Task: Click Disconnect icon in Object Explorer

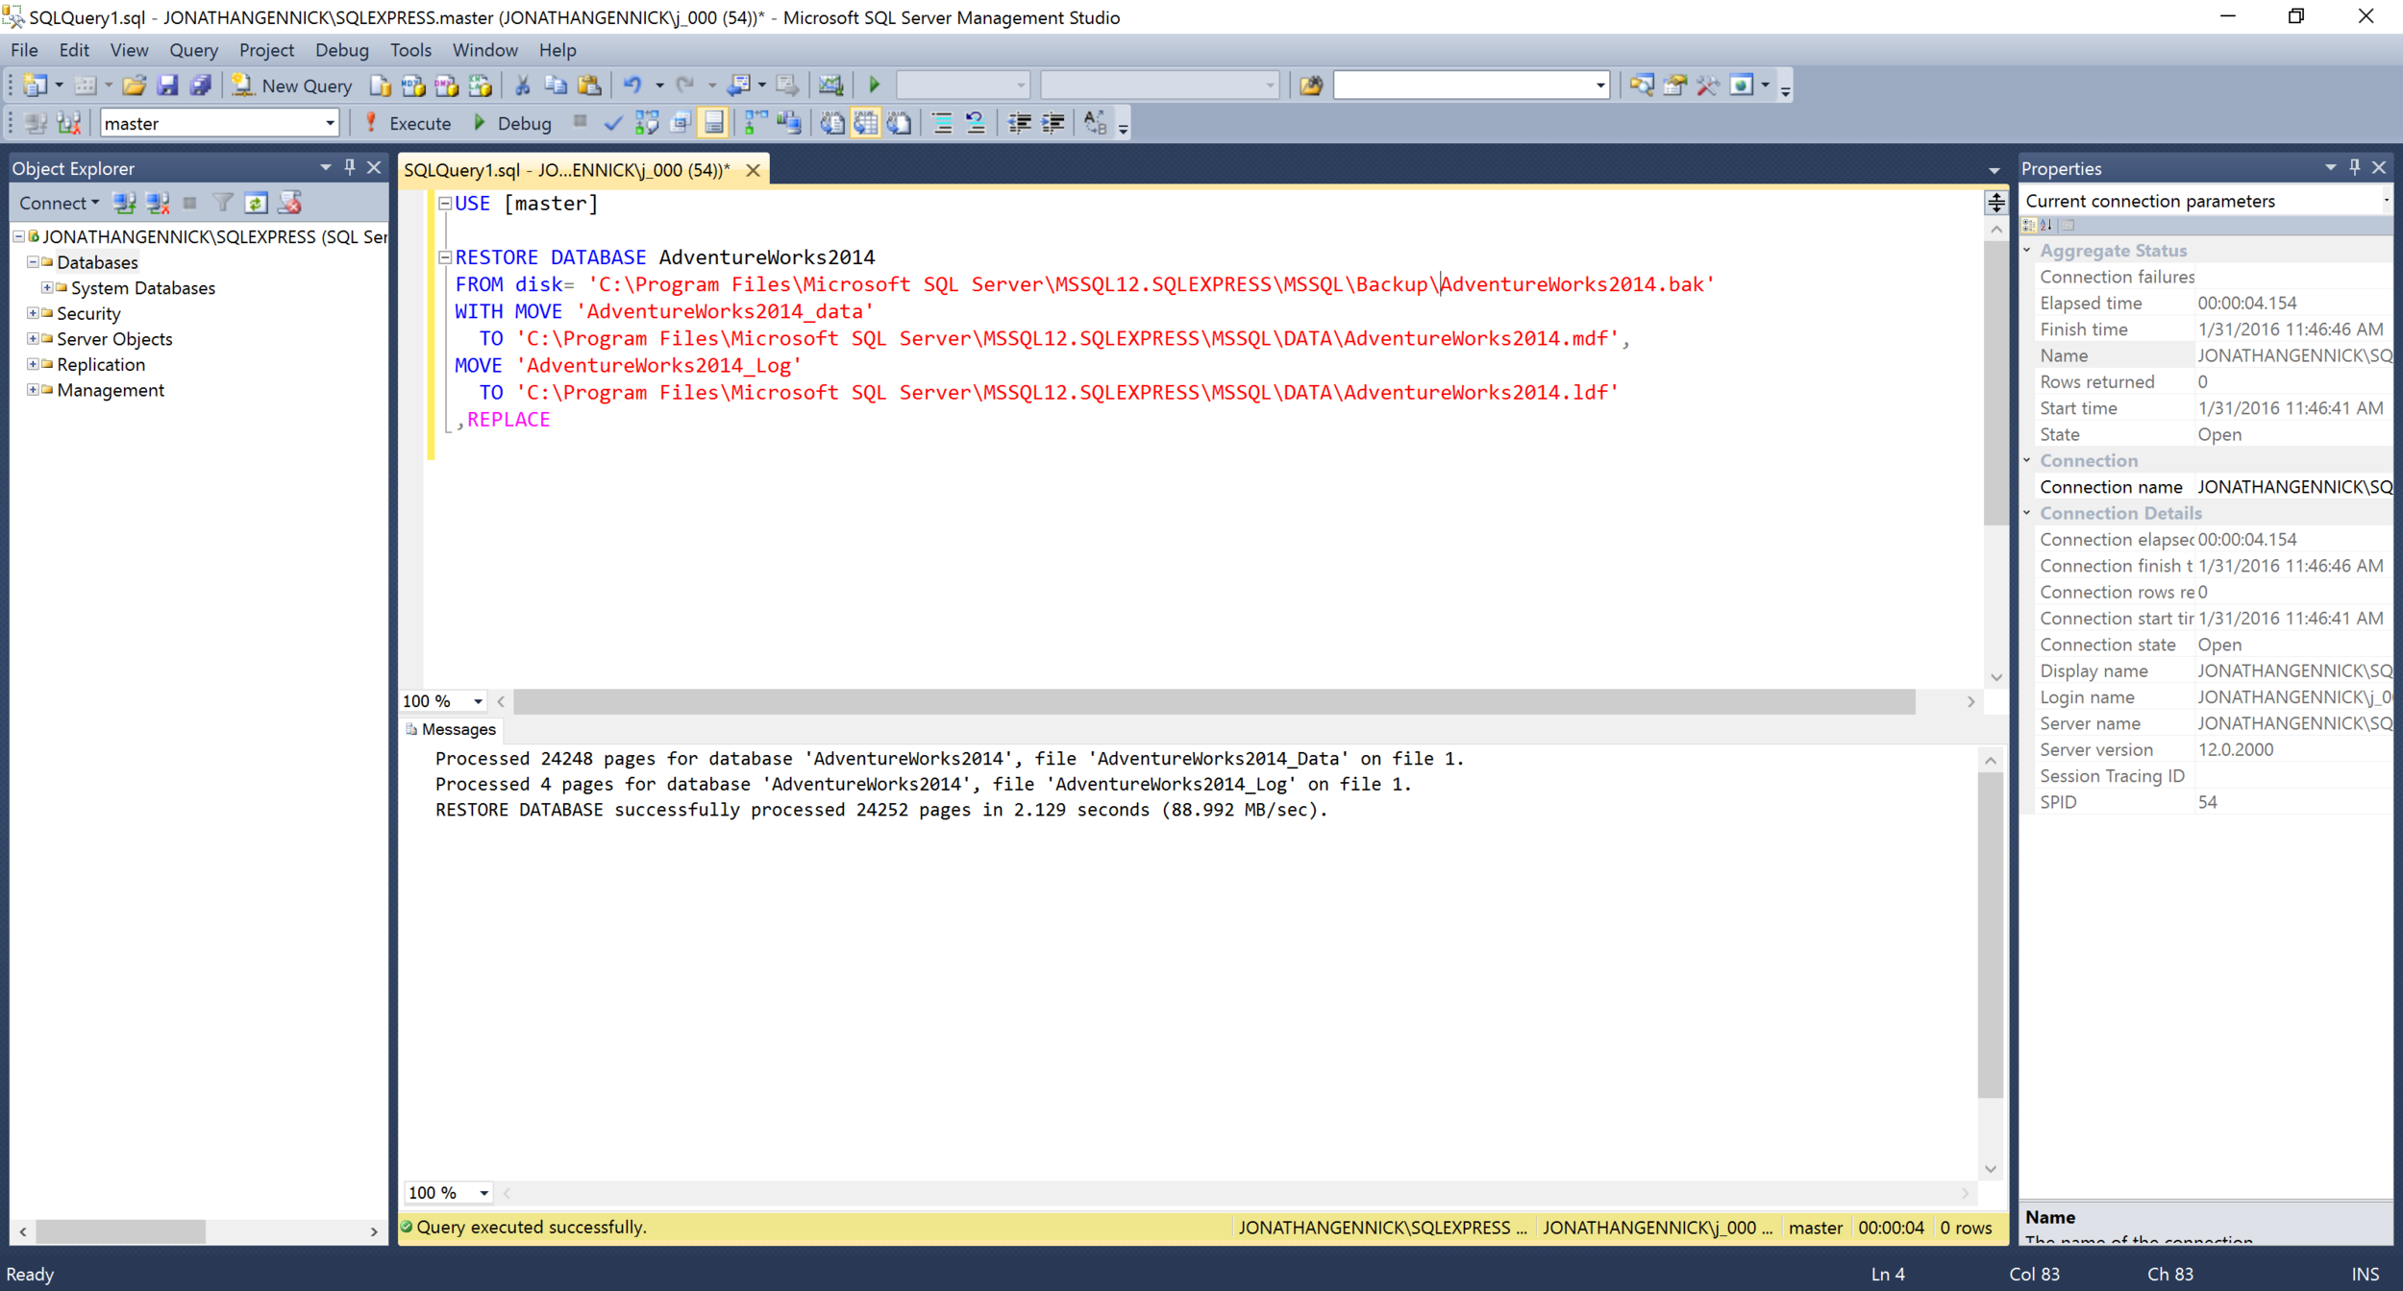Action: click(x=158, y=203)
